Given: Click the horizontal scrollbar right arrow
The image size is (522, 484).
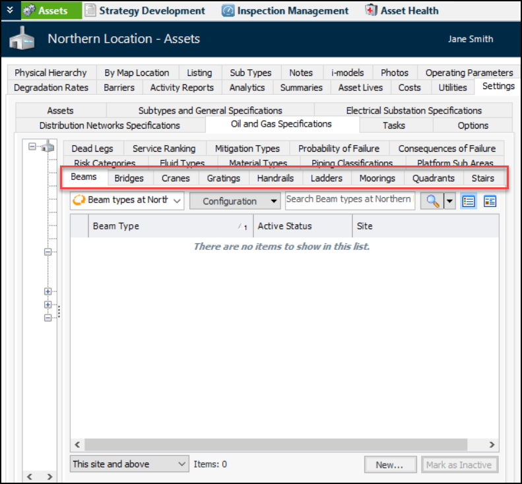Looking at the screenshot, I should click(x=492, y=444).
